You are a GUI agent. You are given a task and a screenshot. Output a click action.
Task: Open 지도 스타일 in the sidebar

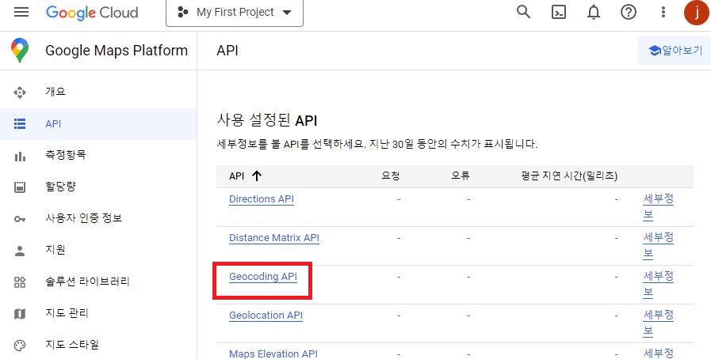click(72, 345)
